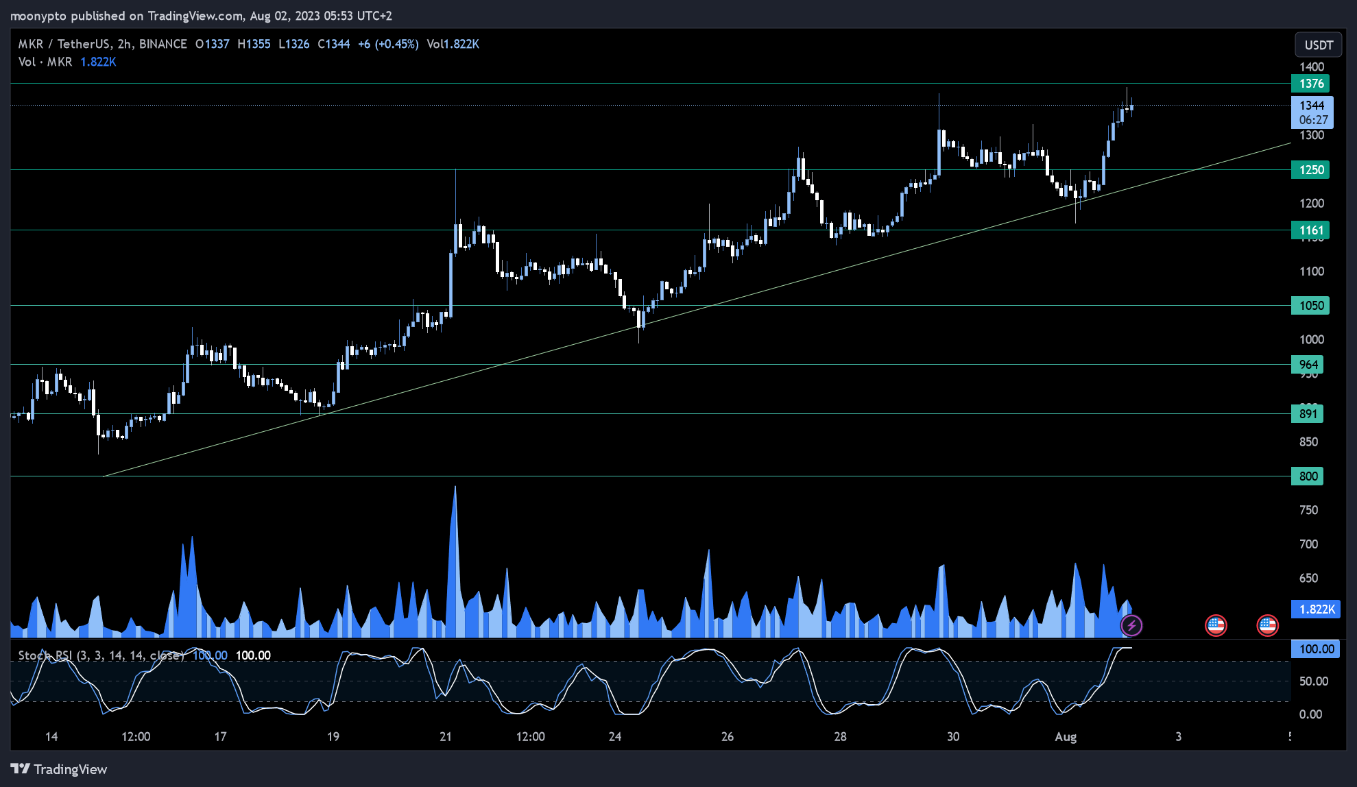Click the MKR / TetherUS symbol title
The width and height of the screenshot is (1357, 787).
pos(64,44)
